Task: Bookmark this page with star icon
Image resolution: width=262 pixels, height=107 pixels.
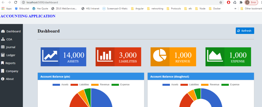Action: [x=221, y=2]
